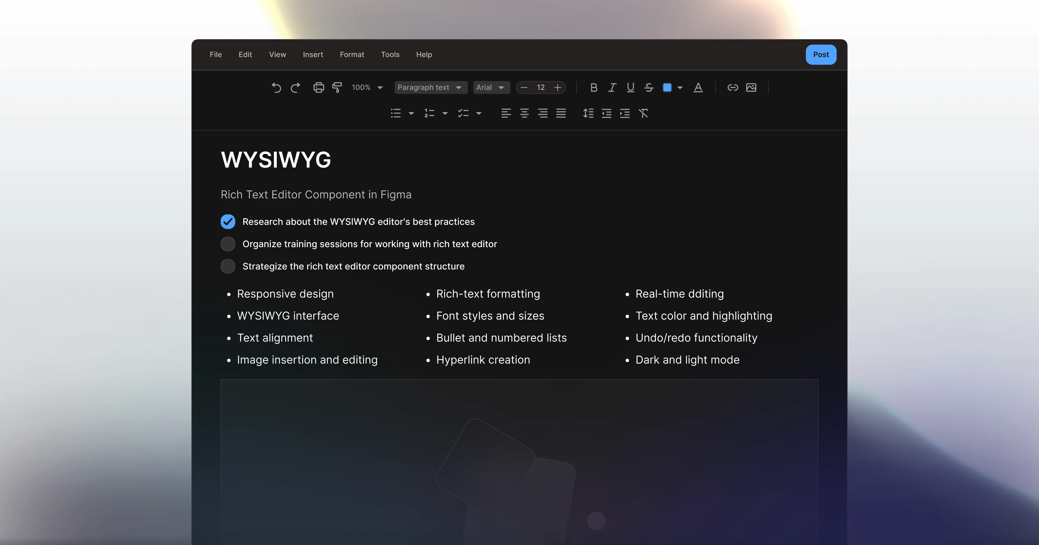Viewport: 1039px width, 545px height.
Task: Uncheck the Research about WYSIWYG checkbox
Action: tap(228, 222)
